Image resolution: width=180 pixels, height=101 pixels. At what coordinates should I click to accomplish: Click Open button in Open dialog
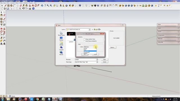tap(105, 59)
